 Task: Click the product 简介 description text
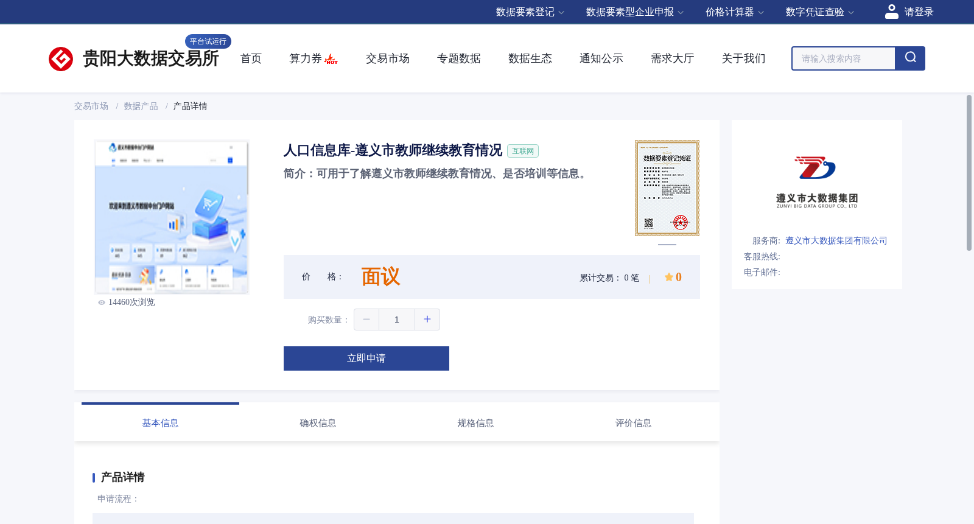tap(436, 174)
